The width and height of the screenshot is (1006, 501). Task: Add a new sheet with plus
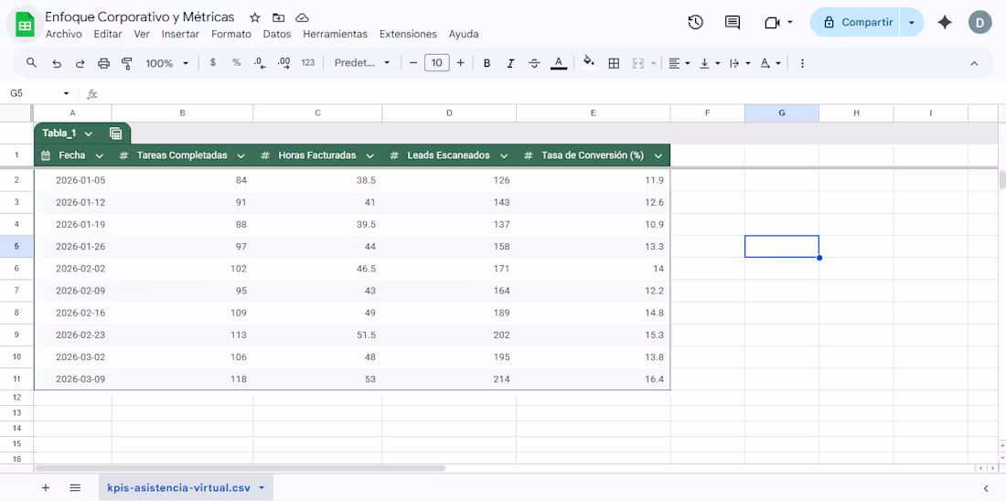[x=46, y=487]
